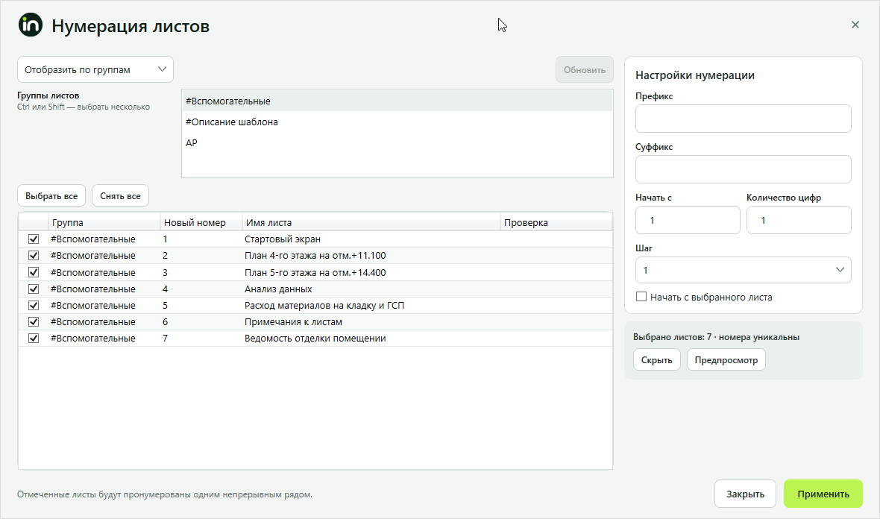Focus the Начать с field
Image resolution: width=880 pixels, height=519 pixels.
coord(688,220)
